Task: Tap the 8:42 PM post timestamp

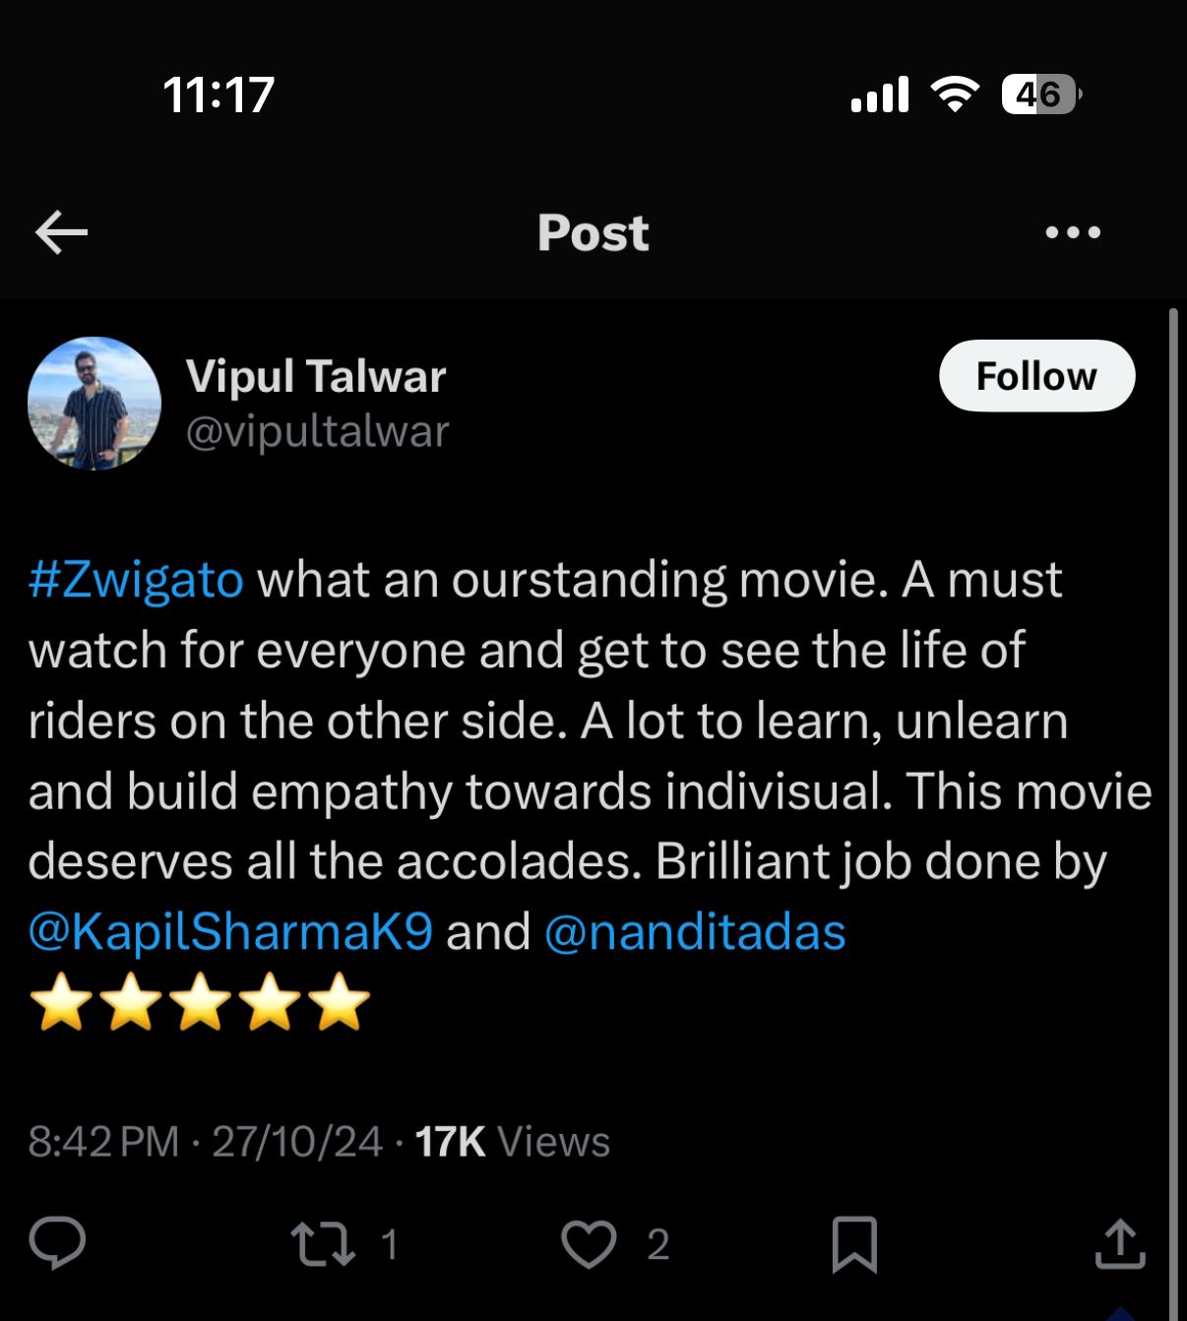Action: pos(103,1142)
